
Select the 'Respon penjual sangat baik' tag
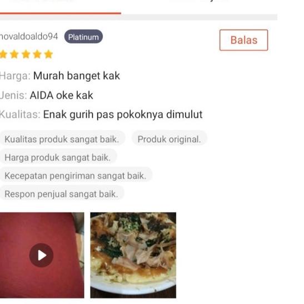[x=62, y=193]
